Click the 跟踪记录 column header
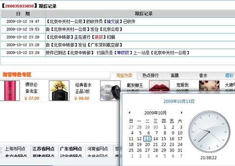This screenshot has width=235, height=166. [x=140, y=14]
